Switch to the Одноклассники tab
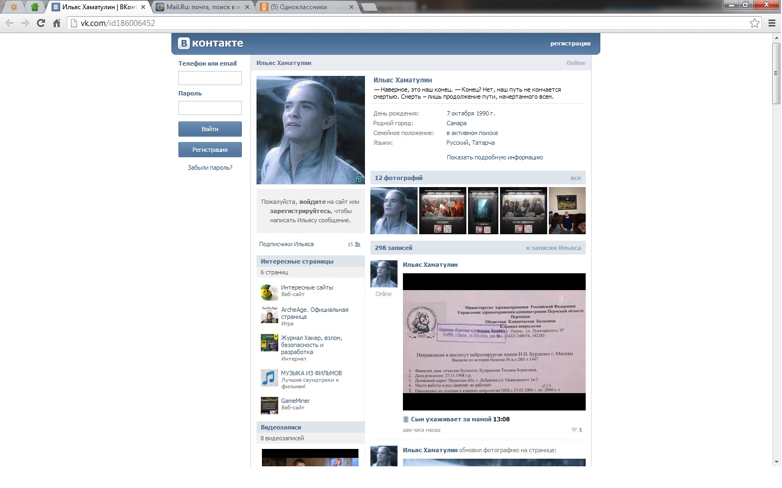This screenshot has width=782, height=488. click(x=306, y=7)
